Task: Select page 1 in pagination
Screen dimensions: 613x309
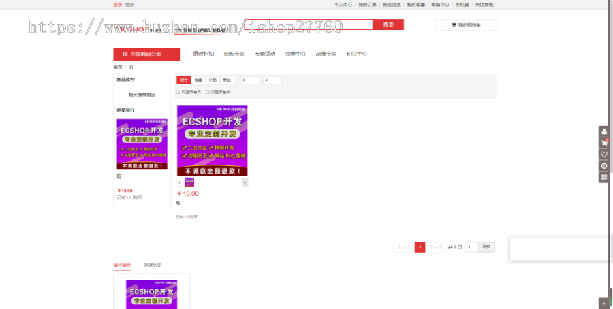Action: click(x=420, y=247)
